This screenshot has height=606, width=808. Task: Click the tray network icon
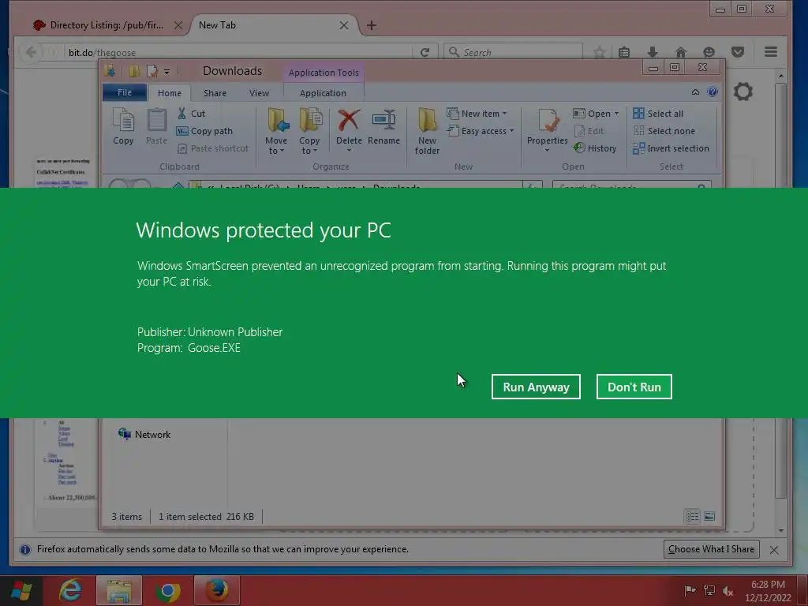pyautogui.click(x=709, y=590)
